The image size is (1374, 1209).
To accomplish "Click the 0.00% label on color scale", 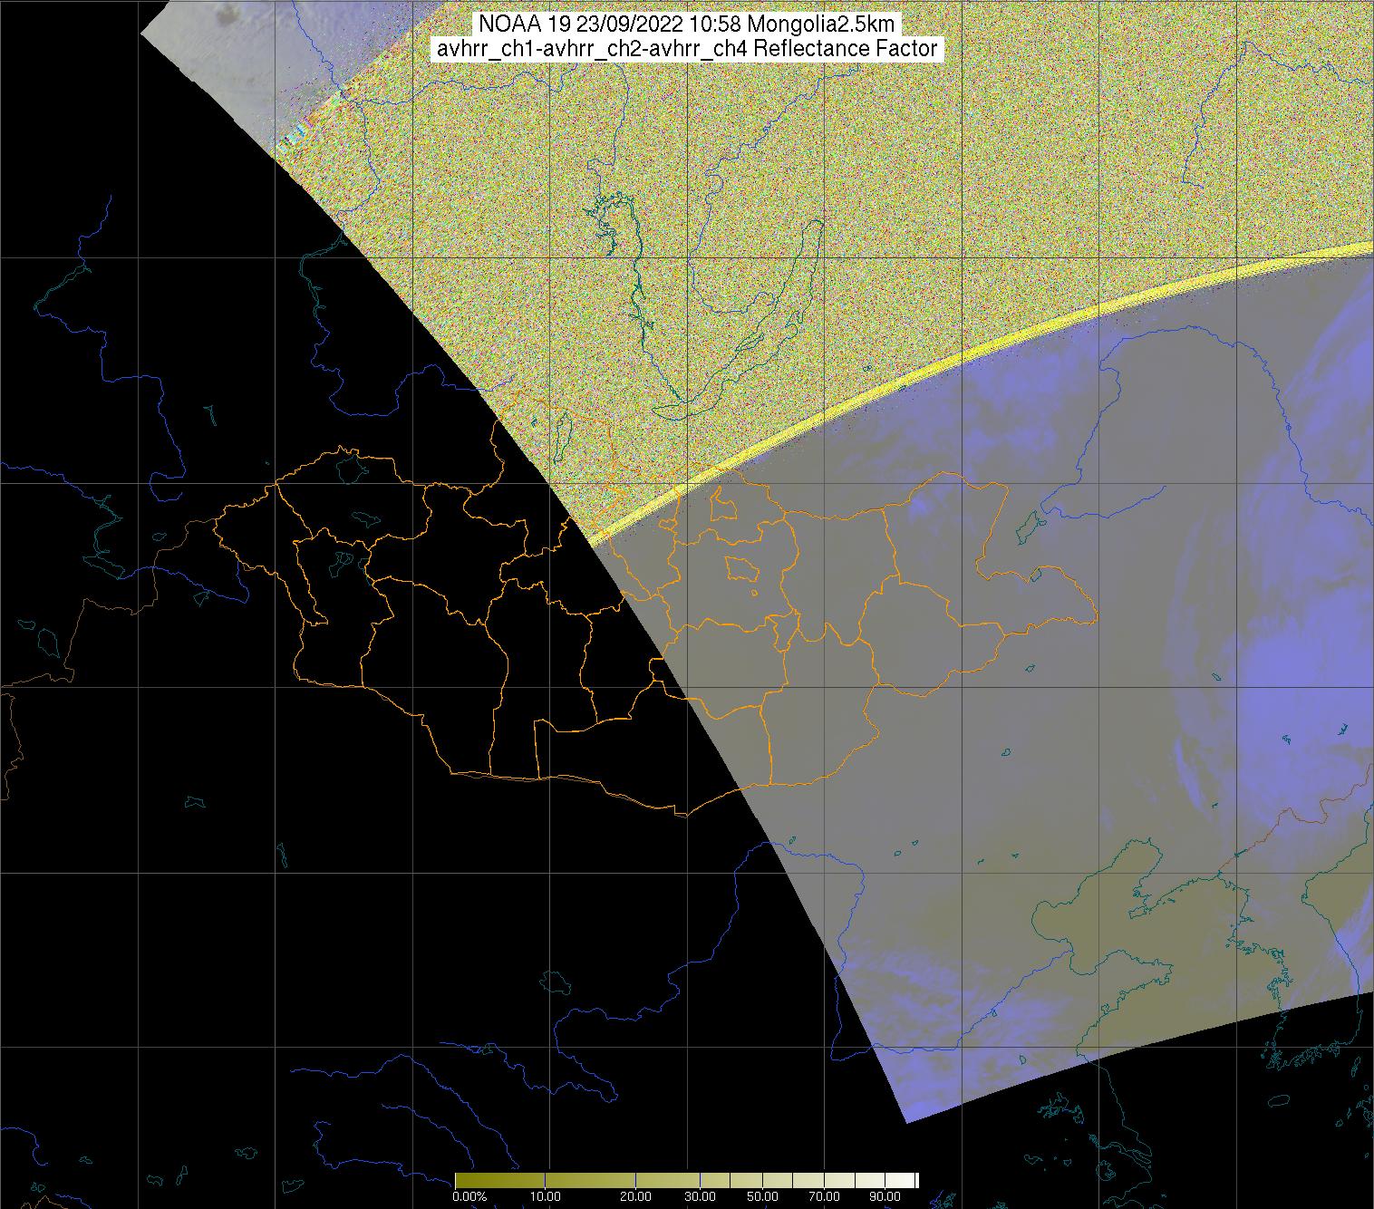I will click(469, 1197).
